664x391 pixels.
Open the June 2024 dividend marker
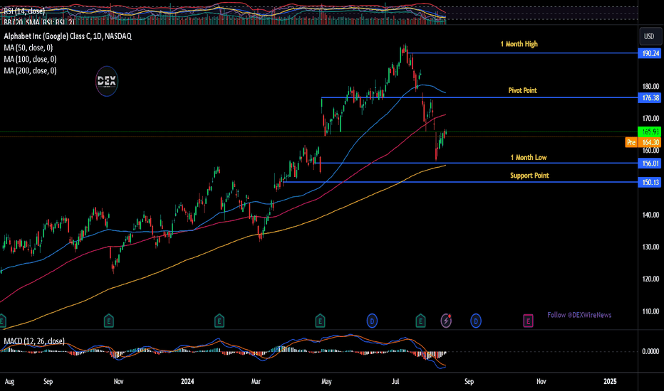(372, 321)
